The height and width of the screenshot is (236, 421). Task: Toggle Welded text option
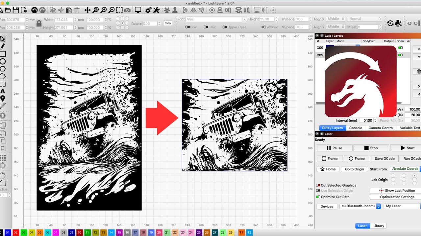(263, 27)
